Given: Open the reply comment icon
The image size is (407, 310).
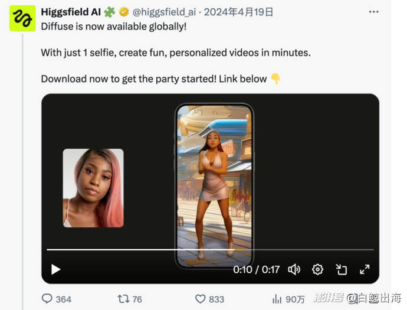Looking at the screenshot, I should 47,299.
